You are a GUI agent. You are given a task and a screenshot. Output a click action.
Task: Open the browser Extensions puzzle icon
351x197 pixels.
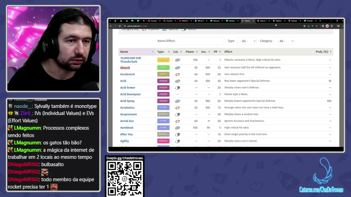click(x=332, y=26)
